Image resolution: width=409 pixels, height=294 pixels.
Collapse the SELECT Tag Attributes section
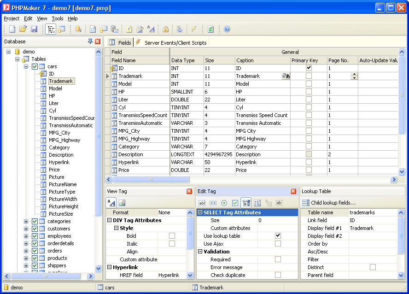[x=200, y=213]
